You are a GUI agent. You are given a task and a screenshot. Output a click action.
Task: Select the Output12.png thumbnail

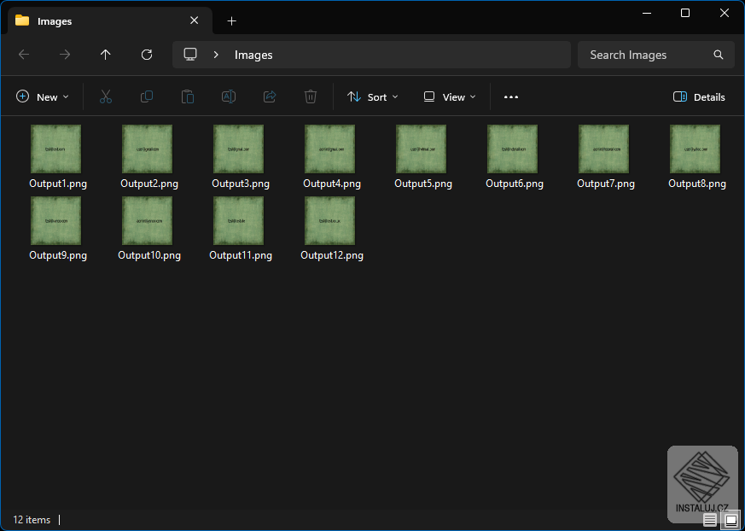coord(329,220)
